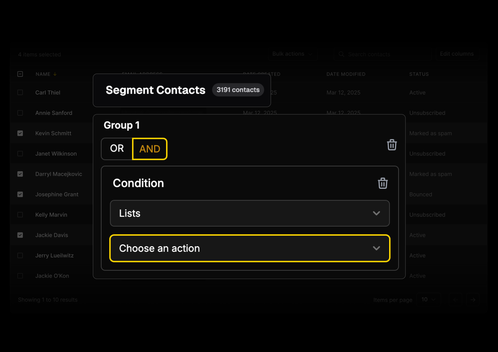Select the AND operator
This screenshot has height=352, width=498.
click(150, 149)
